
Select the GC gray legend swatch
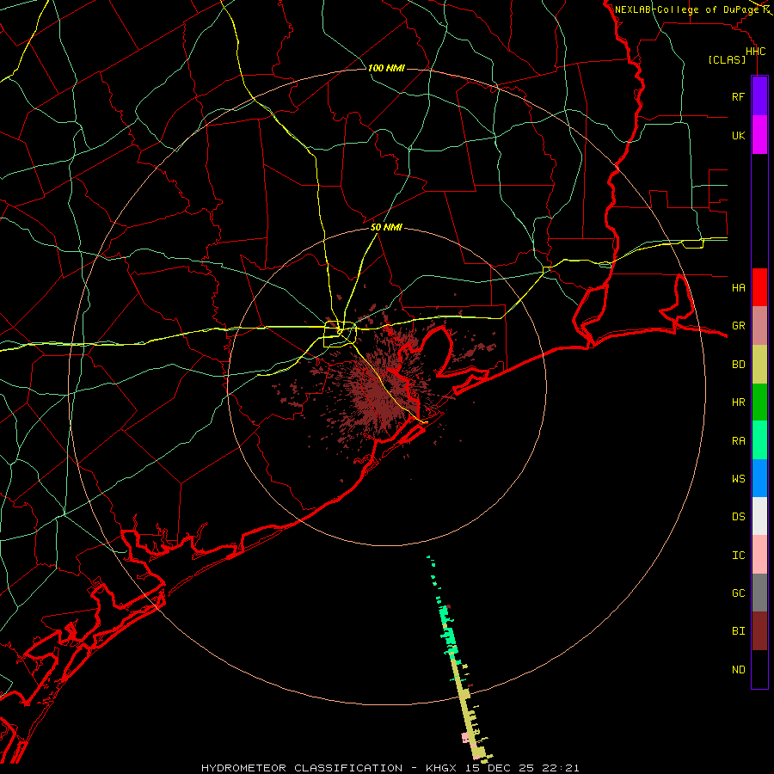pos(759,593)
